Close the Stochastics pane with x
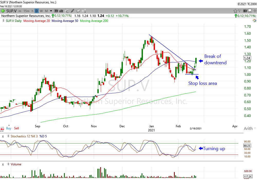The height and width of the screenshot is (180, 257). coord(3,136)
